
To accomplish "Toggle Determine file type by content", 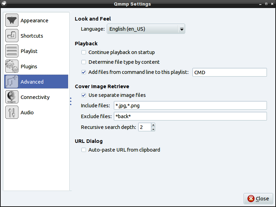I will 84,62.
